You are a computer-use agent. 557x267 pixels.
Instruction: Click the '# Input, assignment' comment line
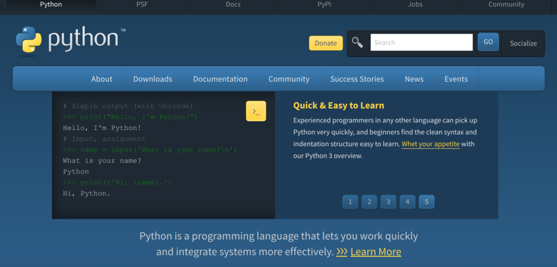pos(104,139)
